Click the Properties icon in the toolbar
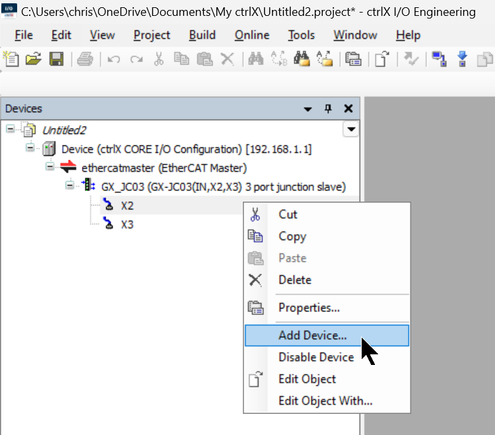The image size is (495, 435). point(353,59)
